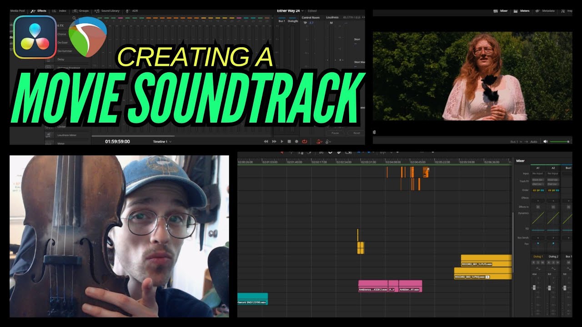Screen dimensions: 582x327
Task: Switch to the Effects tab
Action: click(x=39, y=10)
